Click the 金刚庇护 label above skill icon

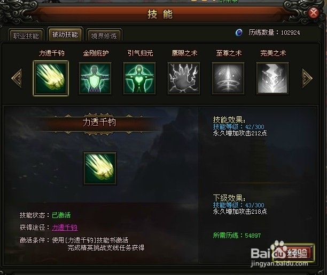click(x=96, y=53)
